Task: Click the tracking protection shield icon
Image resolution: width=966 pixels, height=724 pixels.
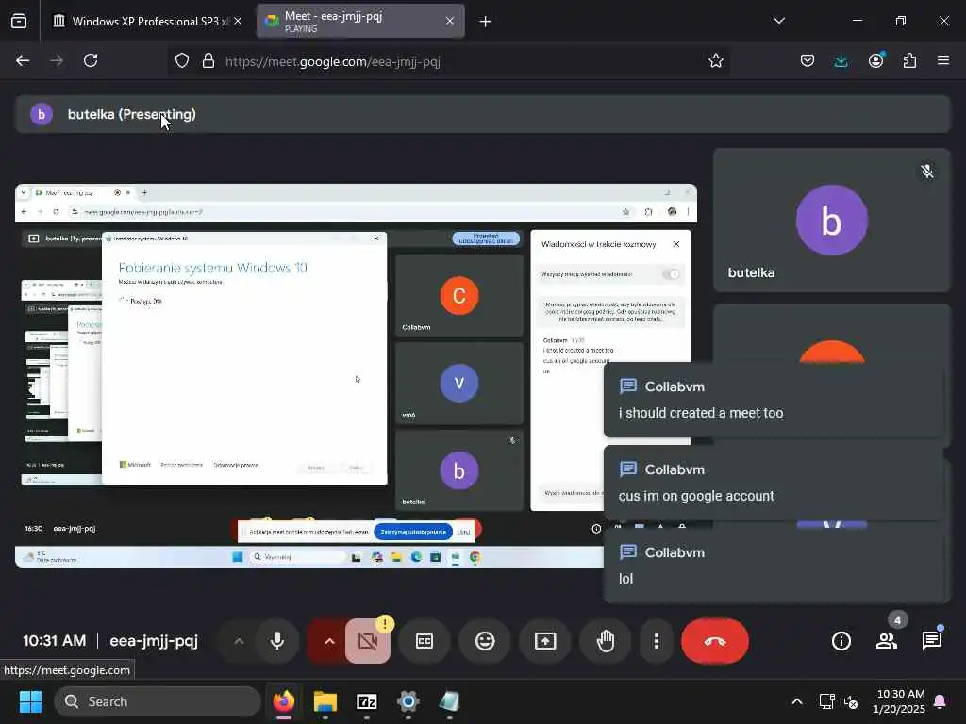Action: point(182,60)
